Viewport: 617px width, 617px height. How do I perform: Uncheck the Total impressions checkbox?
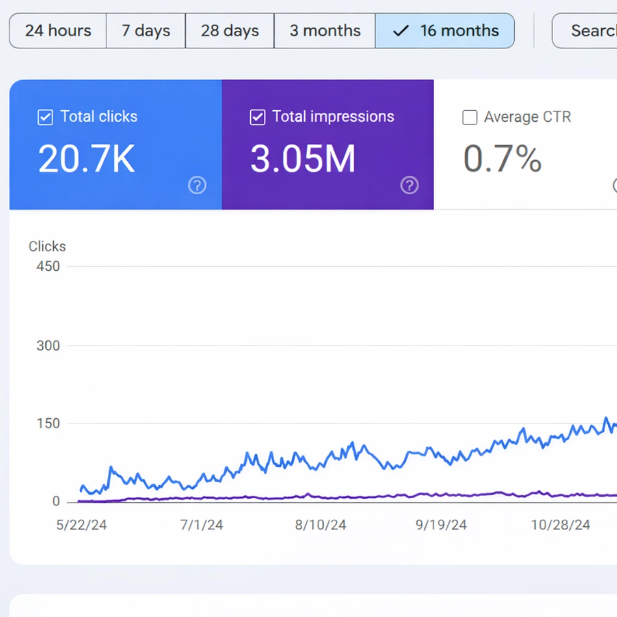point(257,117)
